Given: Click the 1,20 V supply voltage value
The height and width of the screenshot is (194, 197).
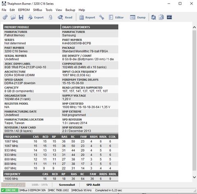Looking at the screenshot, I should click(66, 99).
